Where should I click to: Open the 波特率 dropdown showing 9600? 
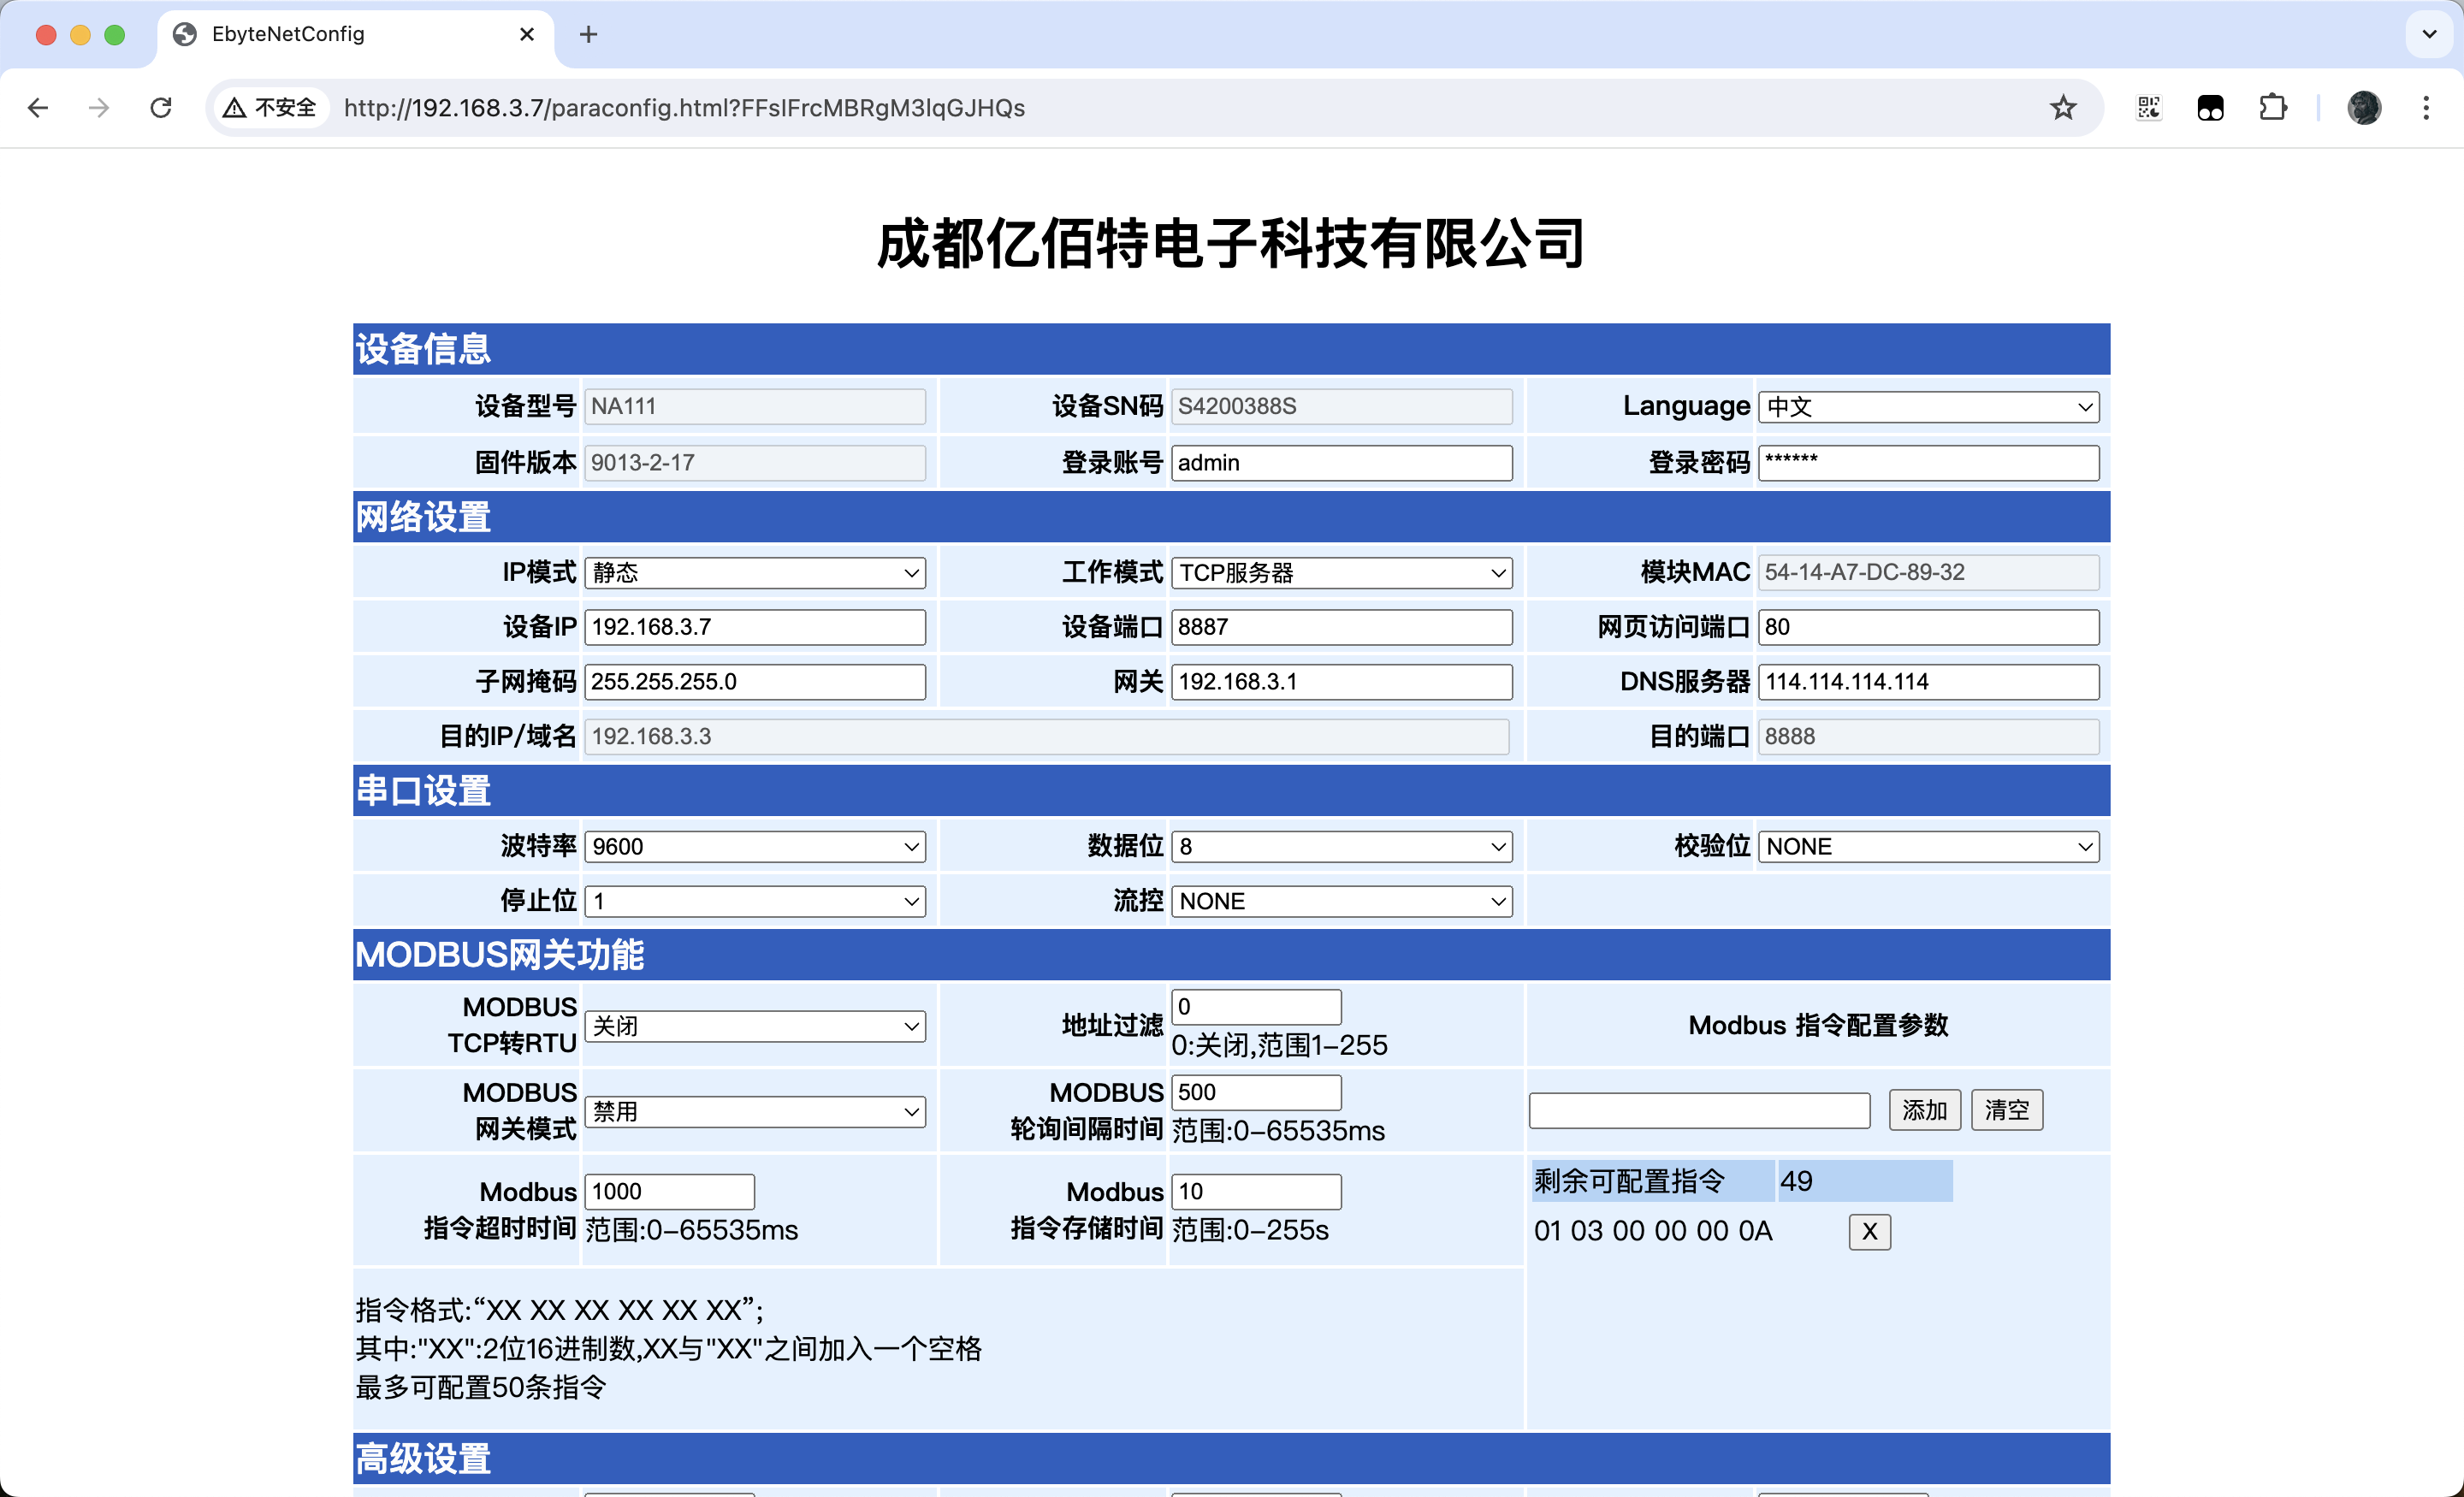[755, 845]
